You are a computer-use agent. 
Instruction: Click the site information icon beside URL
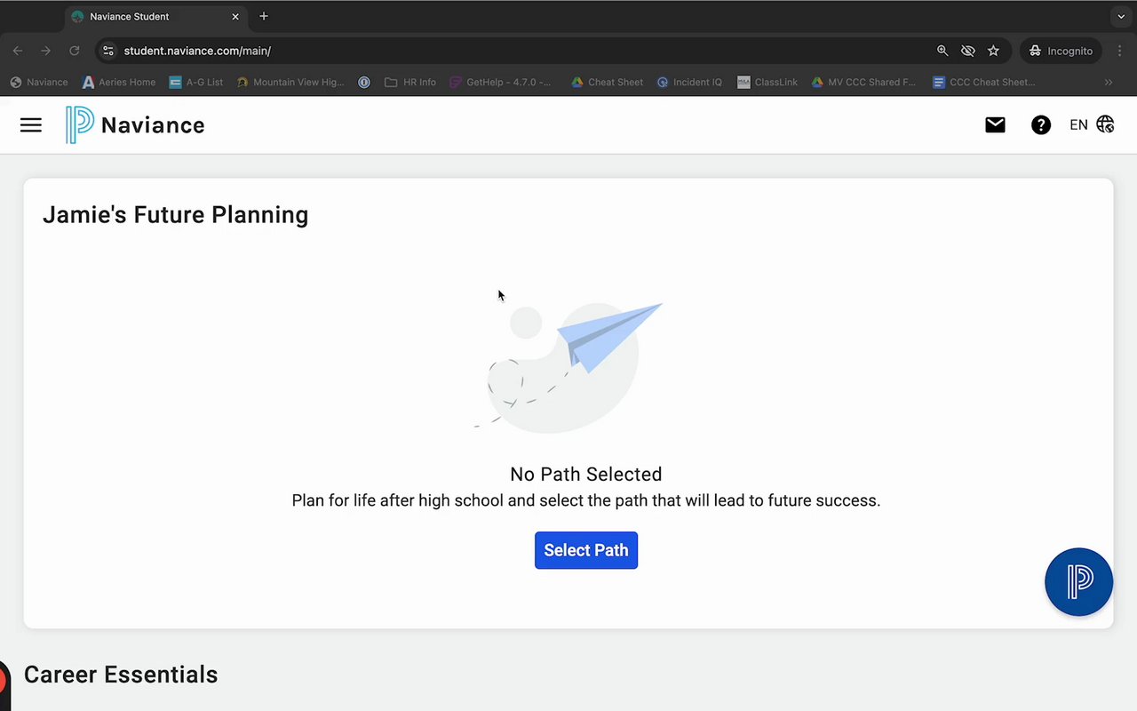(x=108, y=51)
